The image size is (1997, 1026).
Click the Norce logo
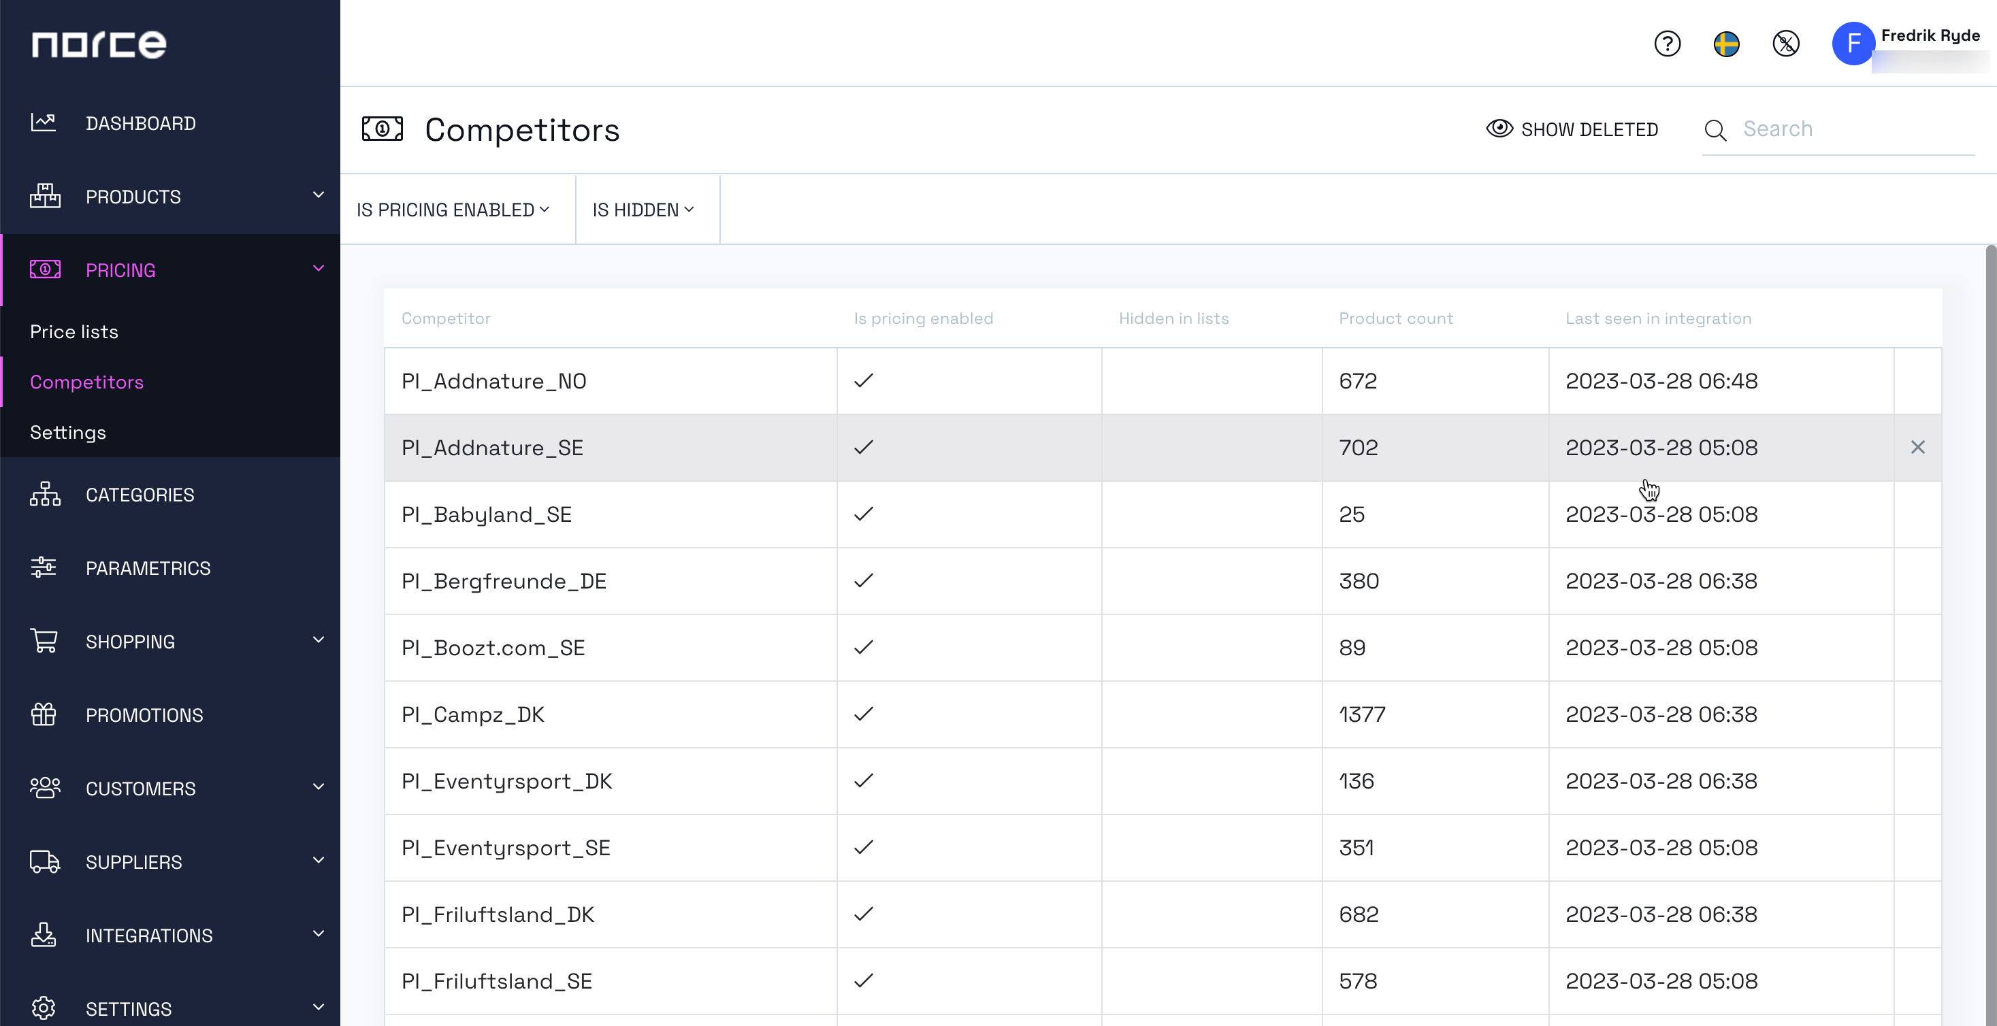point(99,44)
